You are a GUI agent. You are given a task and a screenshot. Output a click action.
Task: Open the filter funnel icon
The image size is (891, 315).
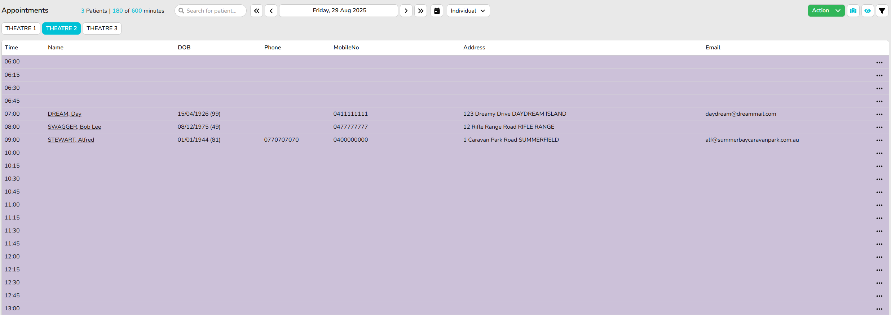(x=882, y=11)
